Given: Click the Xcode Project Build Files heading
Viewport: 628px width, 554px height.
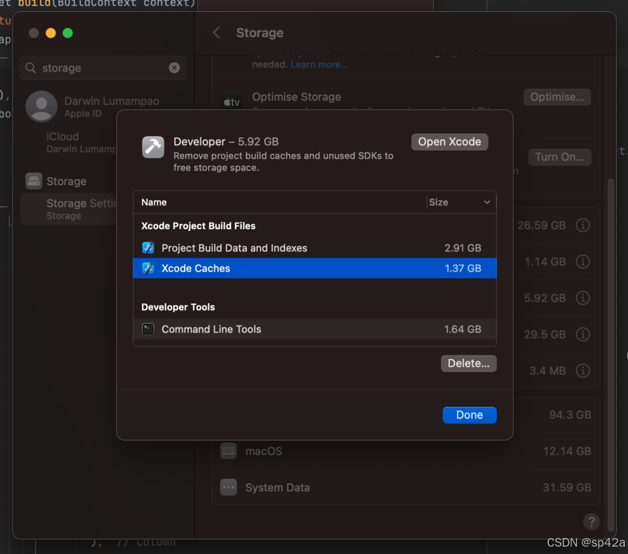Looking at the screenshot, I should [198, 226].
